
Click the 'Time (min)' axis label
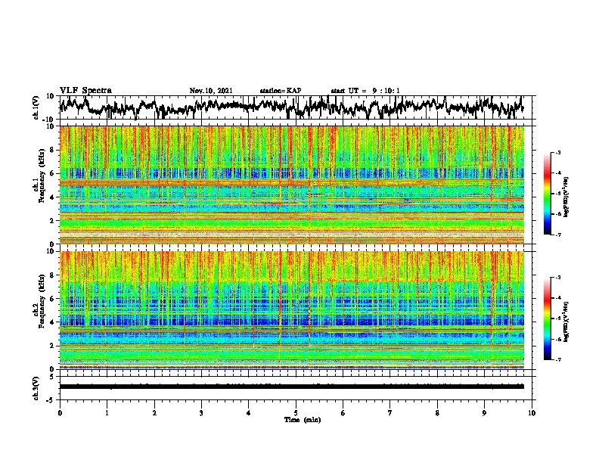303,420
